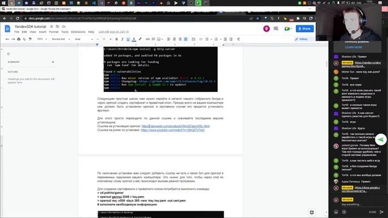Click the browser reload button
This screenshot has height=218, width=388.
click(x=18, y=18)
